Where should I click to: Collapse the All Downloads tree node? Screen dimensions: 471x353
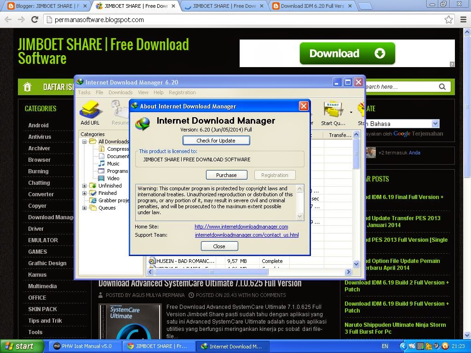click(85, 142)
